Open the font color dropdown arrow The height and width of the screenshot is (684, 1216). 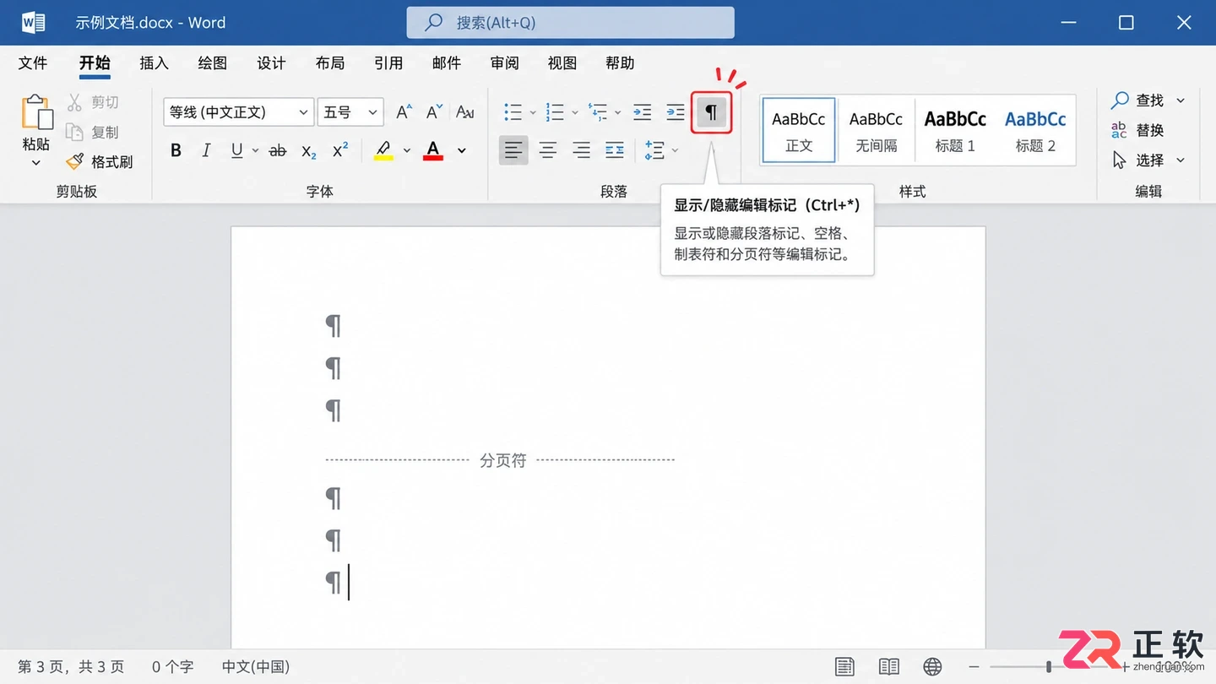click(462, 151)
